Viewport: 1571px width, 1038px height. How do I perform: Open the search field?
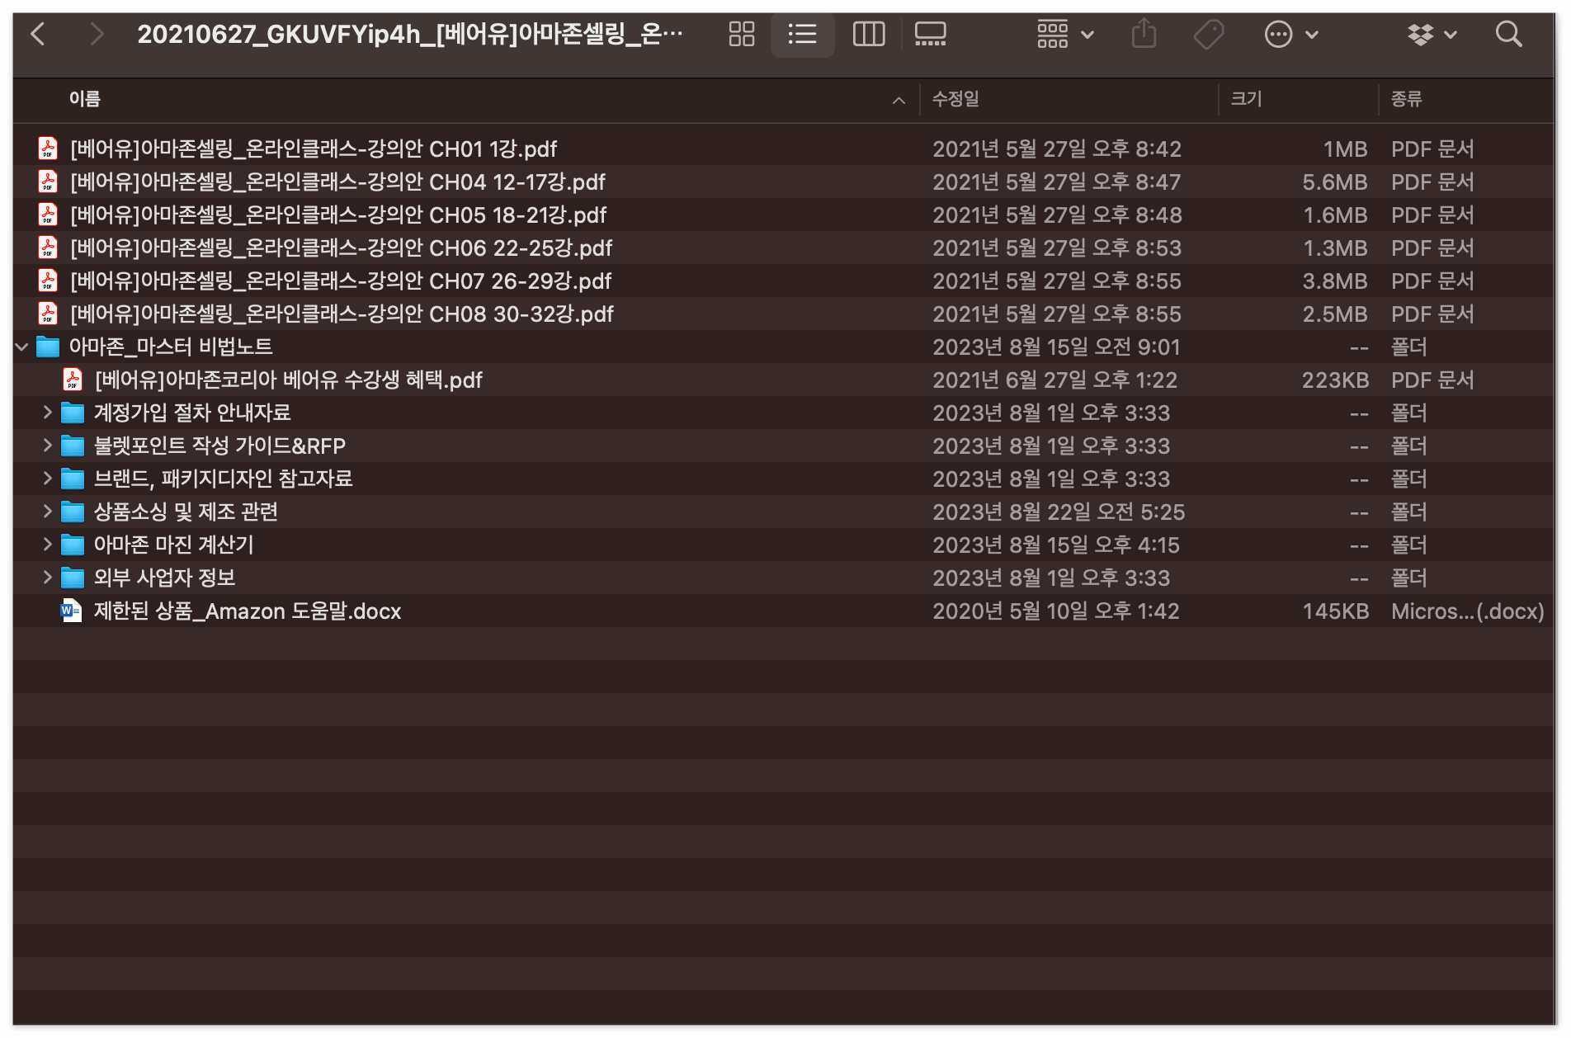pyautogui.click(x=1508, y=34)
